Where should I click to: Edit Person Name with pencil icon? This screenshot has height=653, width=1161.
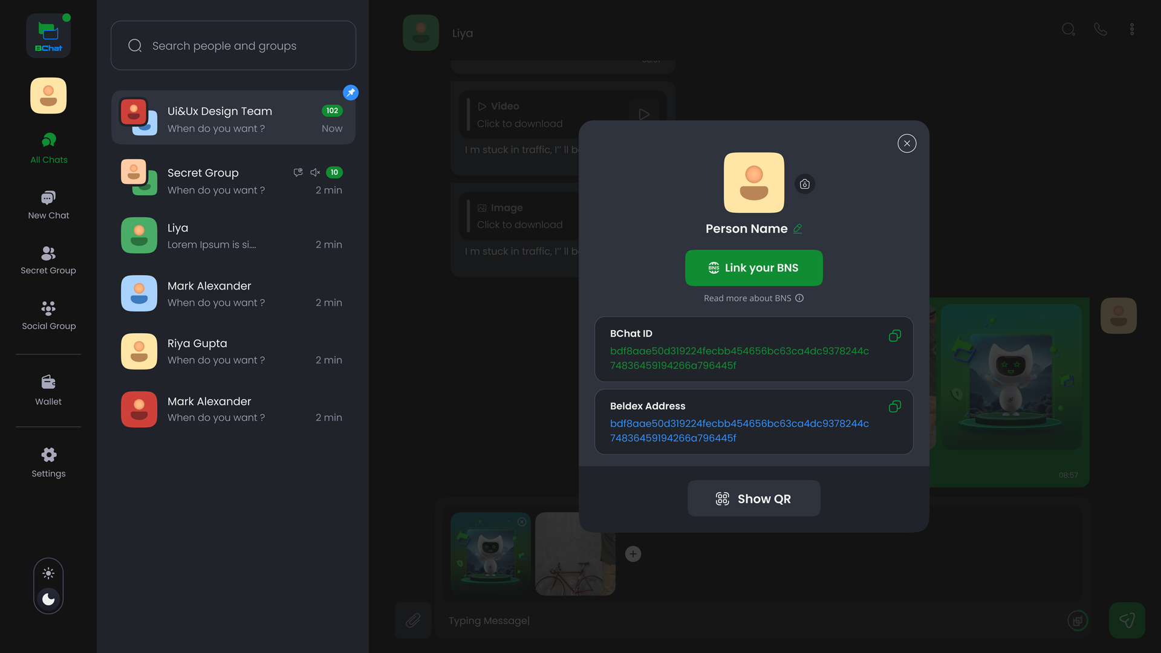click(798, 229)
